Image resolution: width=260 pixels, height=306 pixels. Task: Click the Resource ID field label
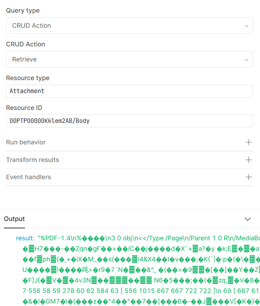(24, 108)
